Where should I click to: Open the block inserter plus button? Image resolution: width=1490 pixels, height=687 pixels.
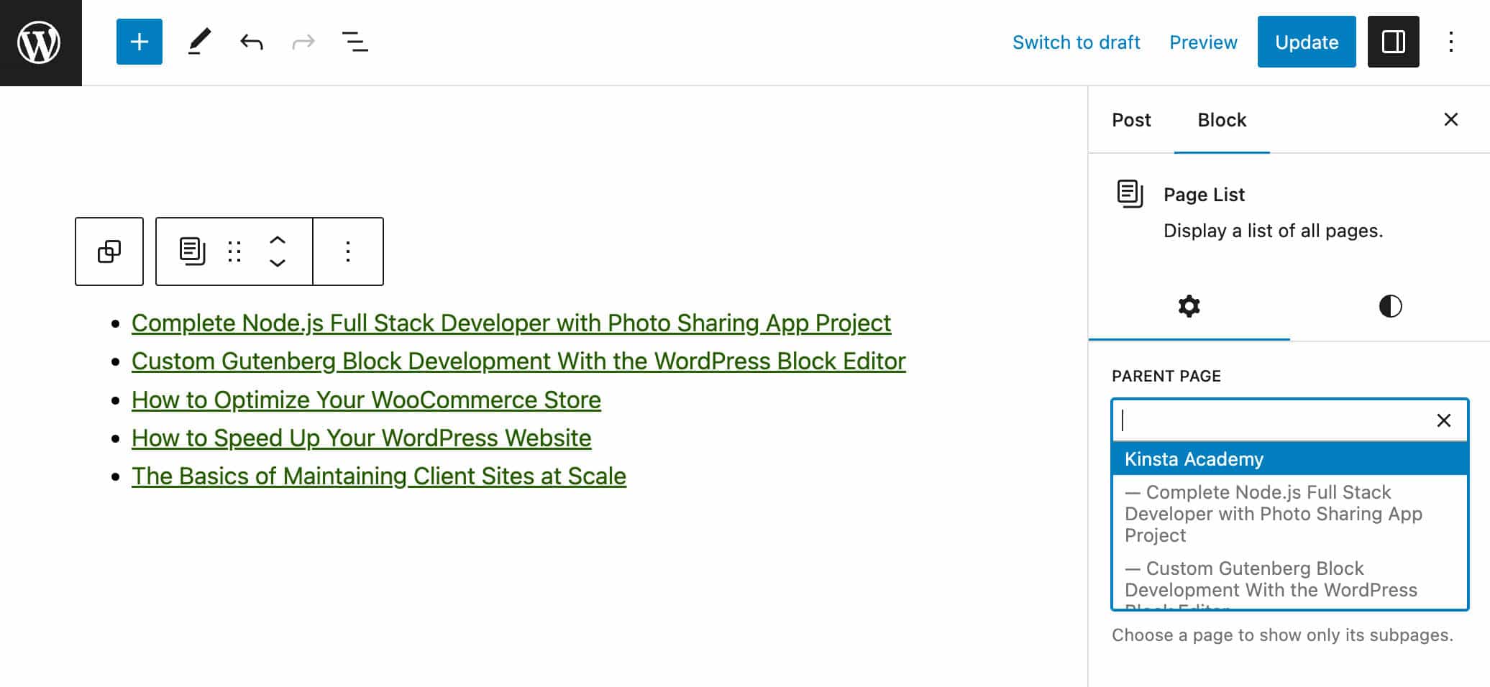[139, 42]
